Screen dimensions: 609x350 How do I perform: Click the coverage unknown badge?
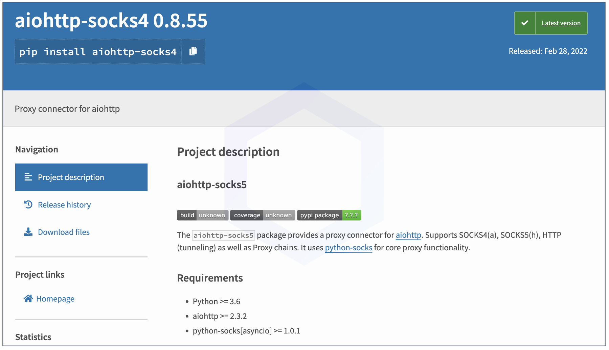pos(263,215)
